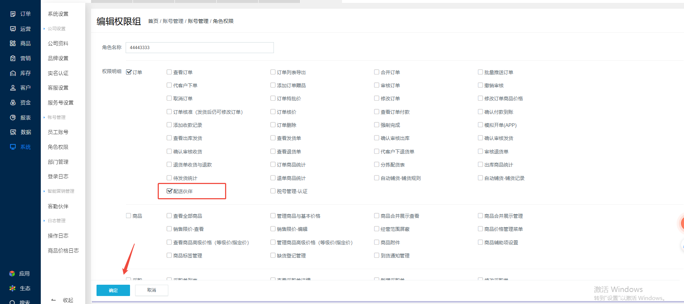Check the 查看订单 permission
This screenshot has height=304, width=684.
coord(169,72)
